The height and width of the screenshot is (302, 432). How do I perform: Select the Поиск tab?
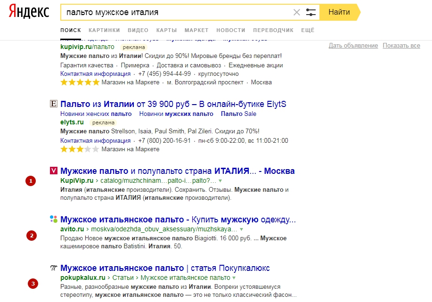71,30
